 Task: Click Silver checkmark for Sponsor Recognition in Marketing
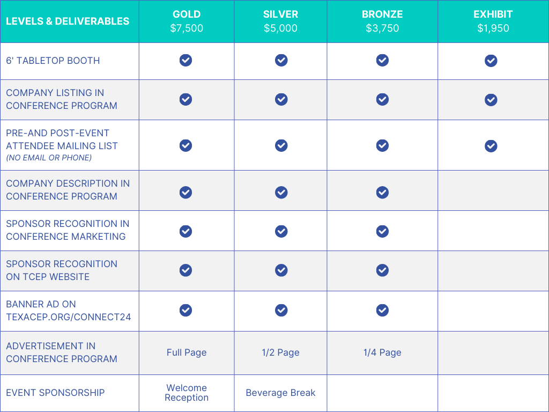click(x=281, y=231)
